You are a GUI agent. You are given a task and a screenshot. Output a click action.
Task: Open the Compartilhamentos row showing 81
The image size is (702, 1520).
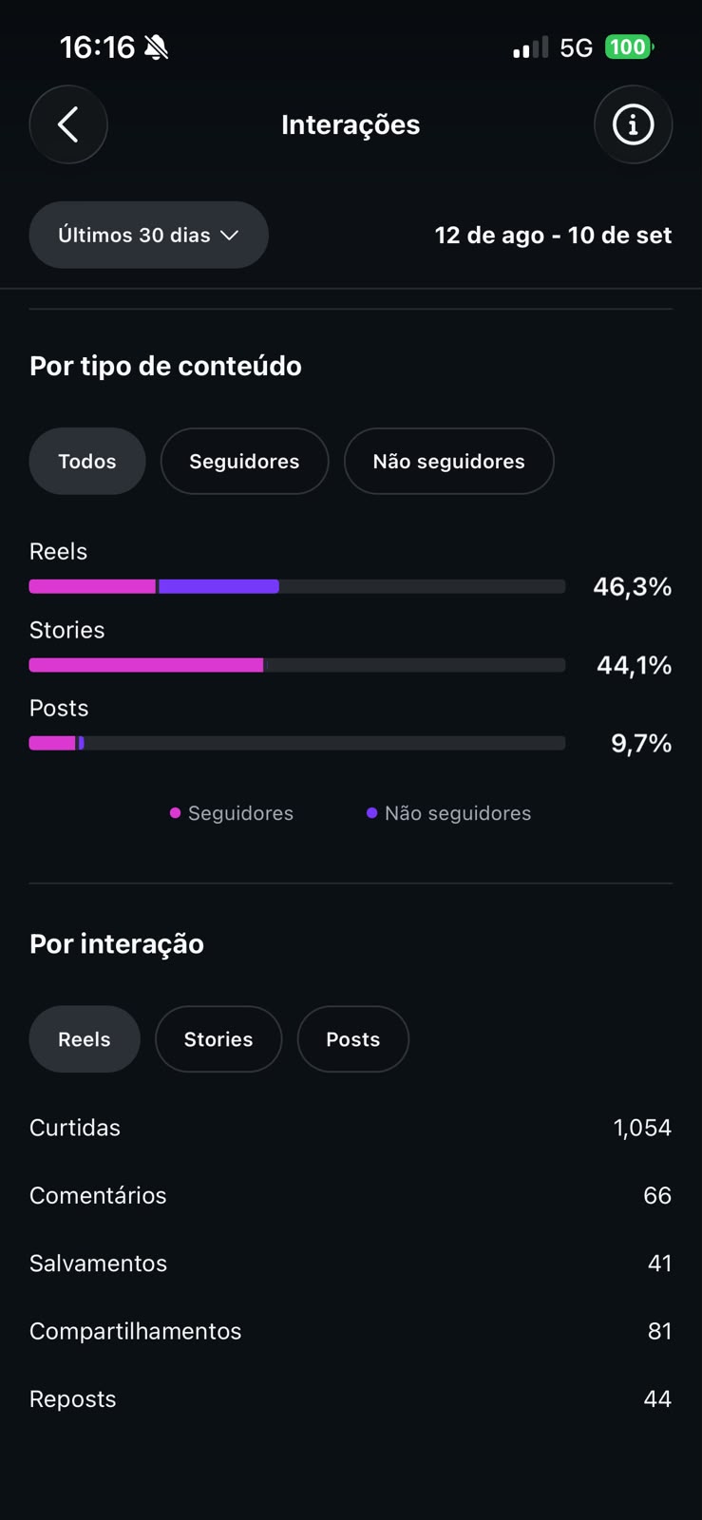click(351, 1331)
